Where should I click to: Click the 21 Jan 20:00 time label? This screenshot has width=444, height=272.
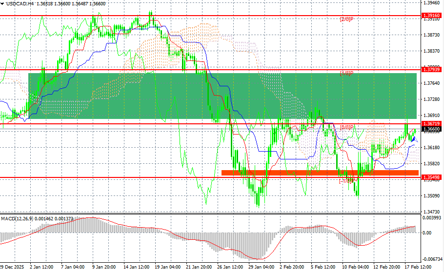coord(199,267)
